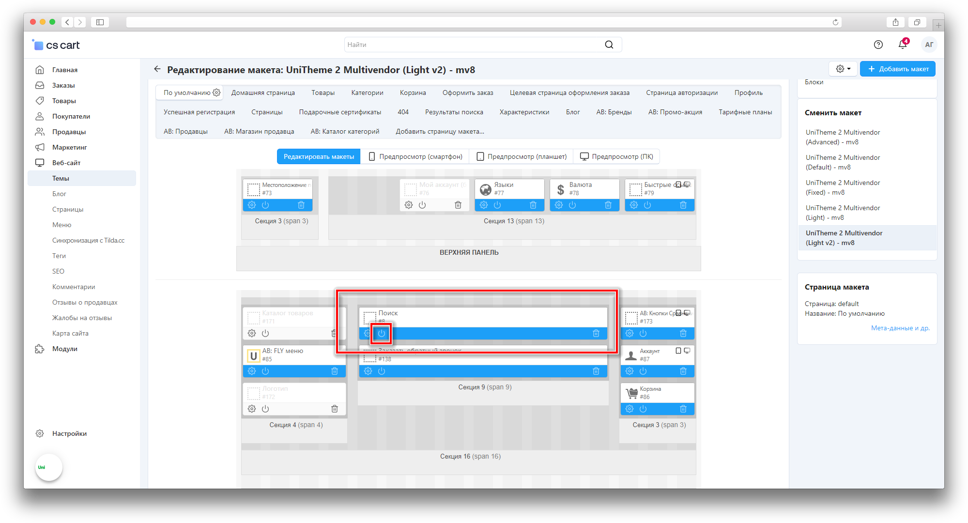The width and height of the screenshot is (968, 523).
Task: Delete the Корзина block with trash icon
Action: 683,409
